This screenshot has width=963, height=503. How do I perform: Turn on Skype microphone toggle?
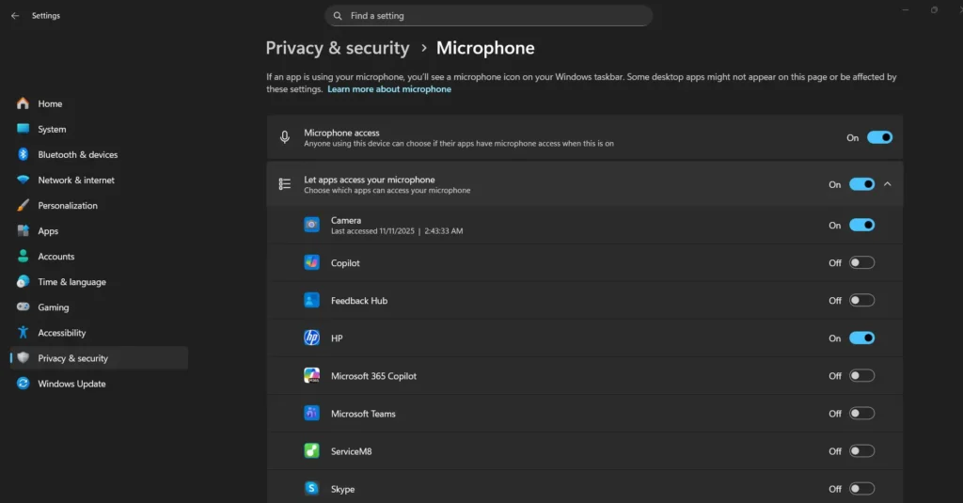(861, 489)
